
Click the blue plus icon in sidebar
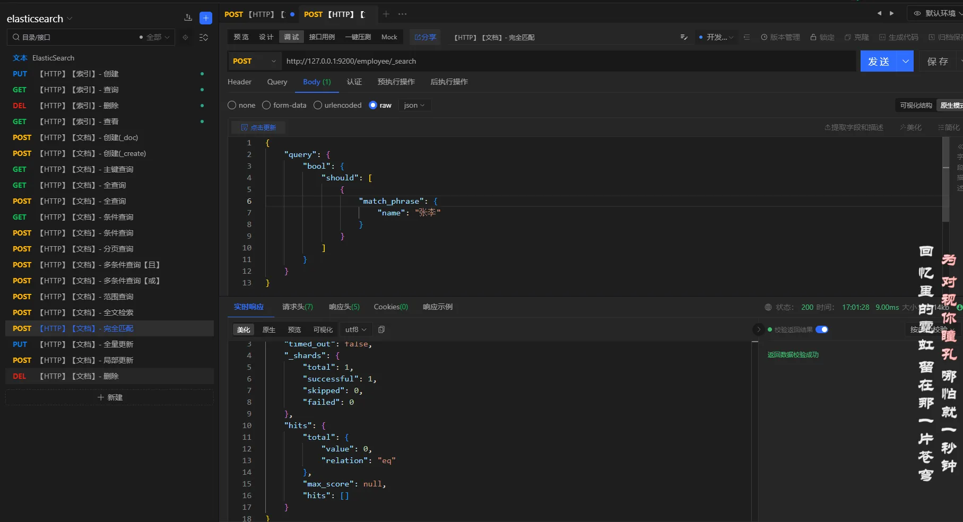tap(206, 18)
